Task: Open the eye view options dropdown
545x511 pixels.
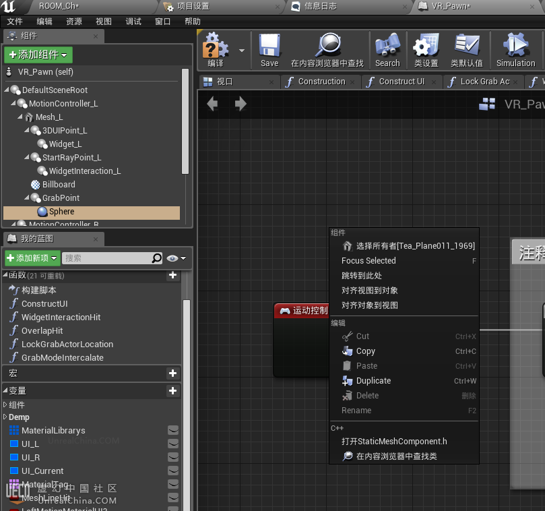Action: (177, 258)
